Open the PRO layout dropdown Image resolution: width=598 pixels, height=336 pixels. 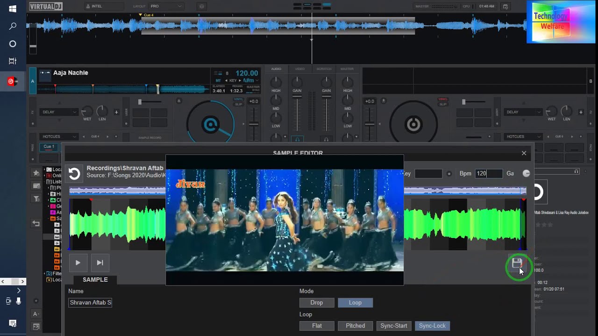pos(165,6)
